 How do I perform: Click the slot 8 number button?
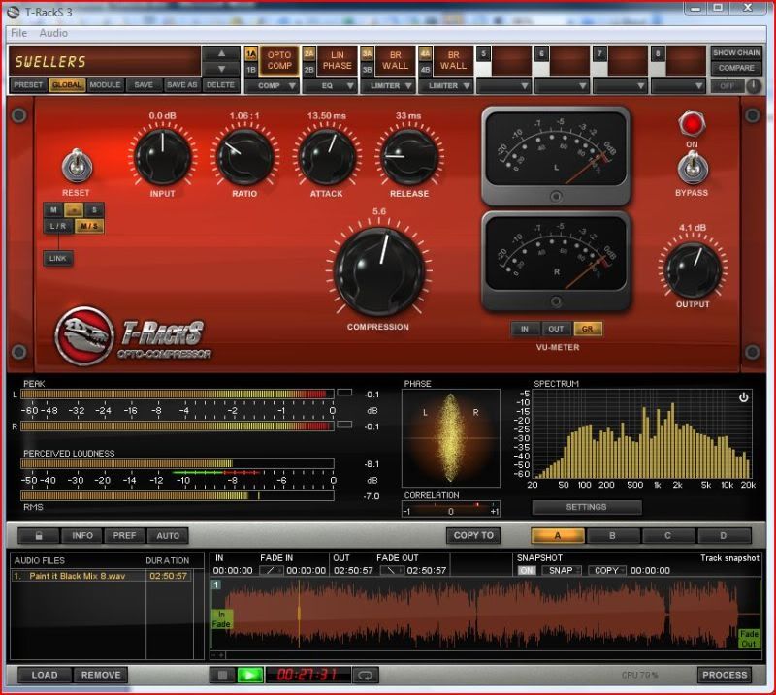[658, 53]
